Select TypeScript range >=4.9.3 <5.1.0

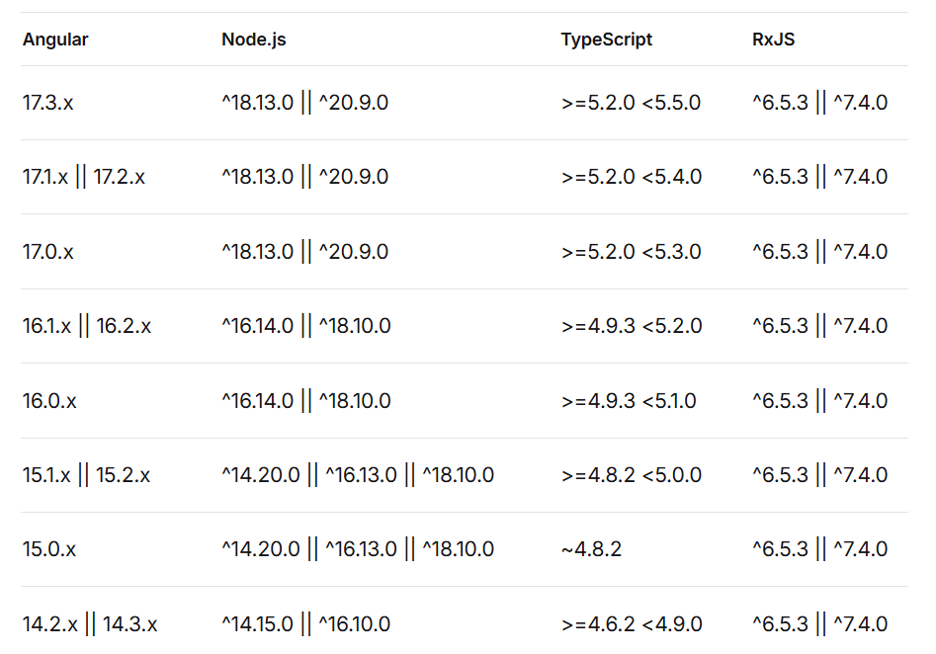[x=629, y=401]
